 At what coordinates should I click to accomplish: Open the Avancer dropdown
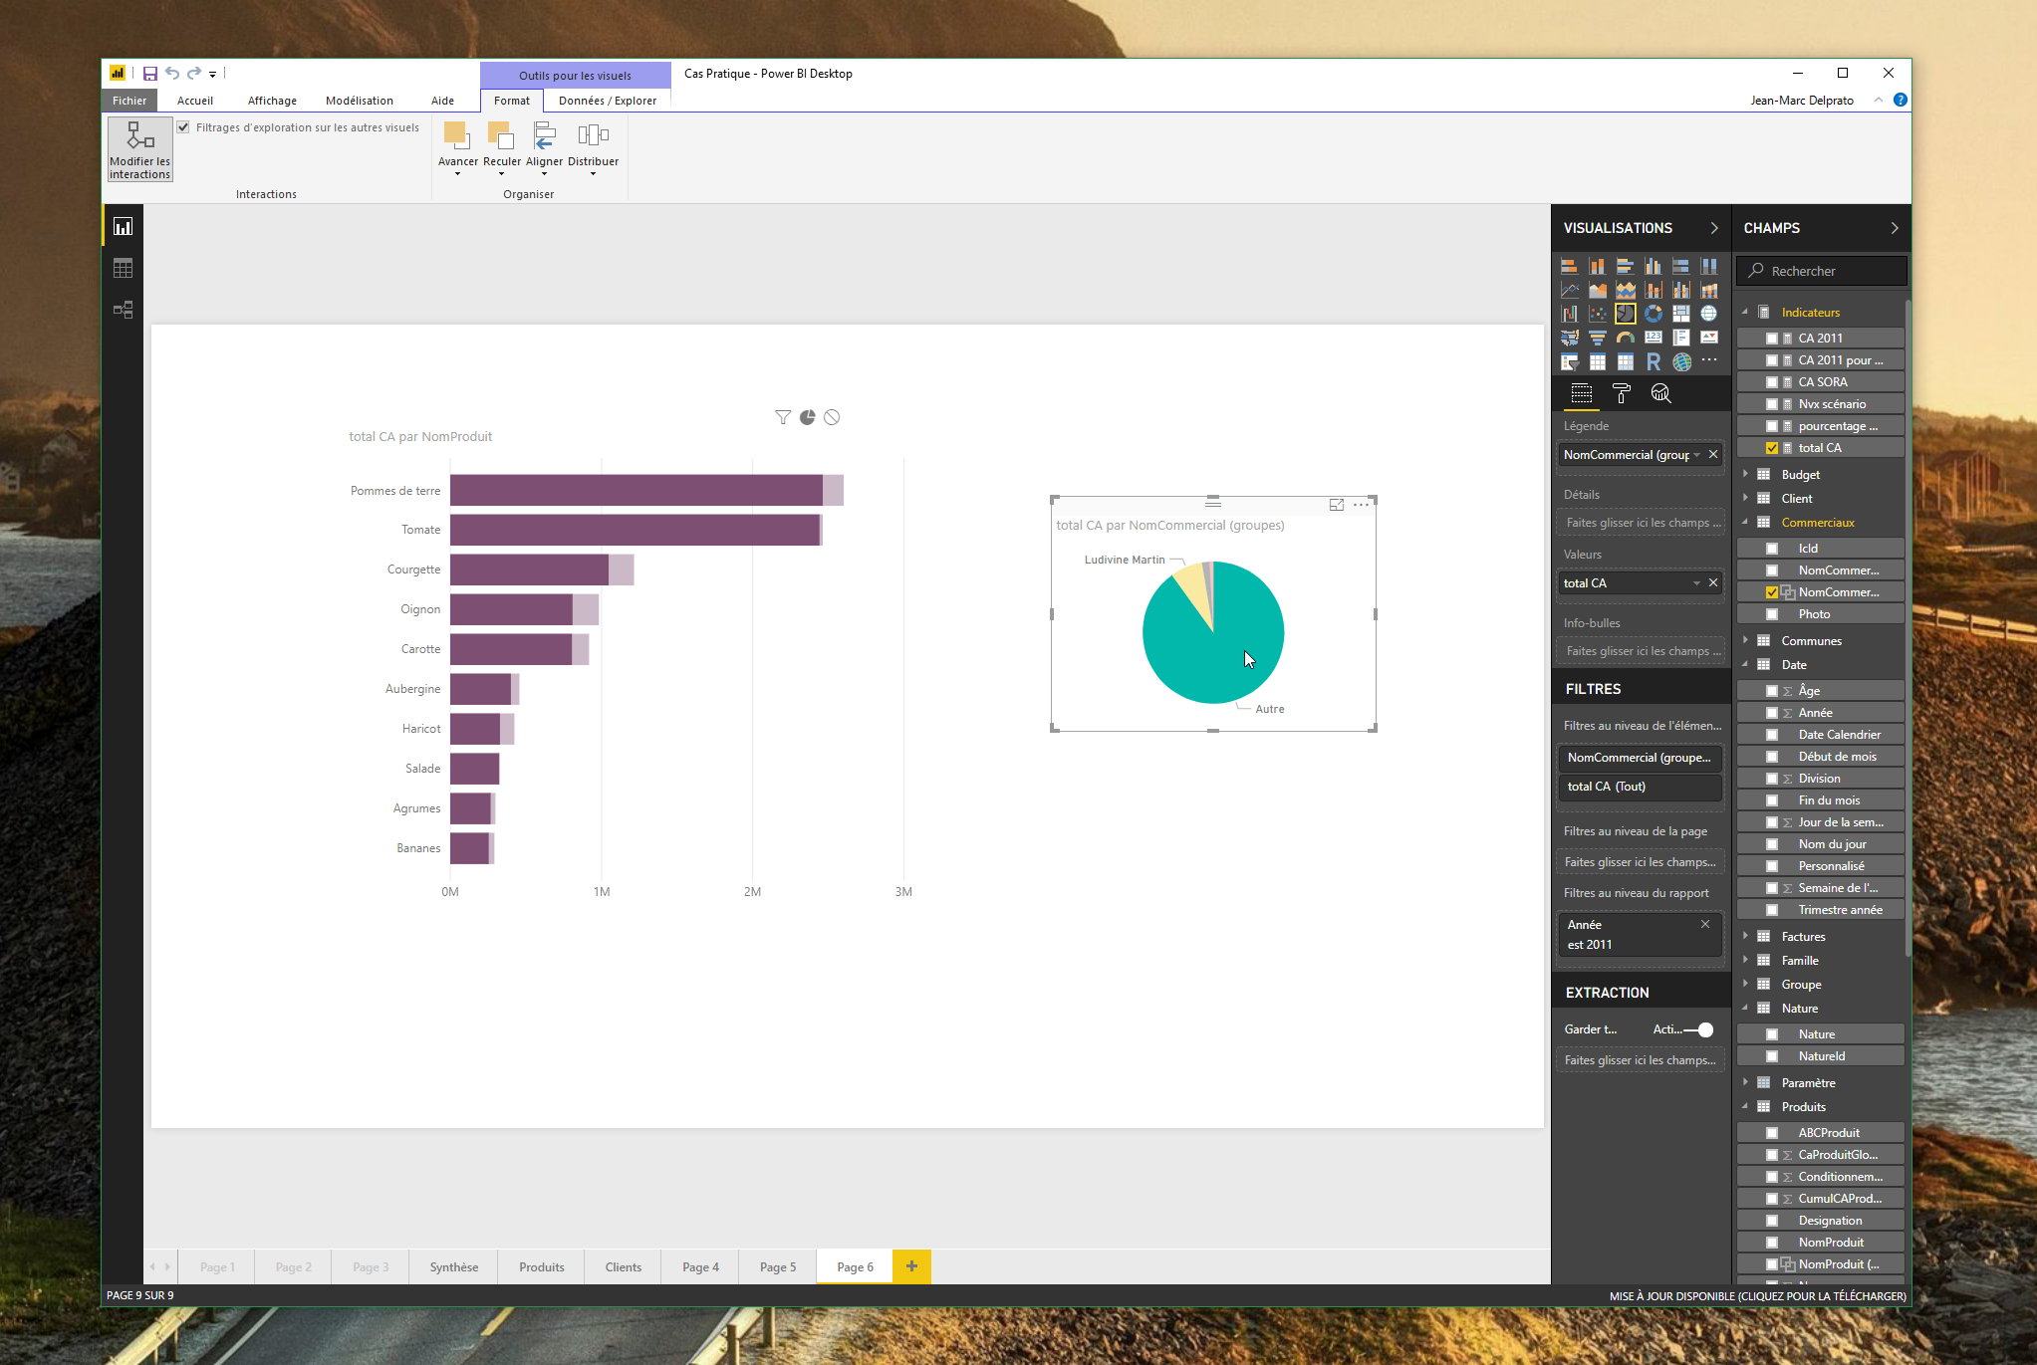pyautogui.click(x=457, y=174)
